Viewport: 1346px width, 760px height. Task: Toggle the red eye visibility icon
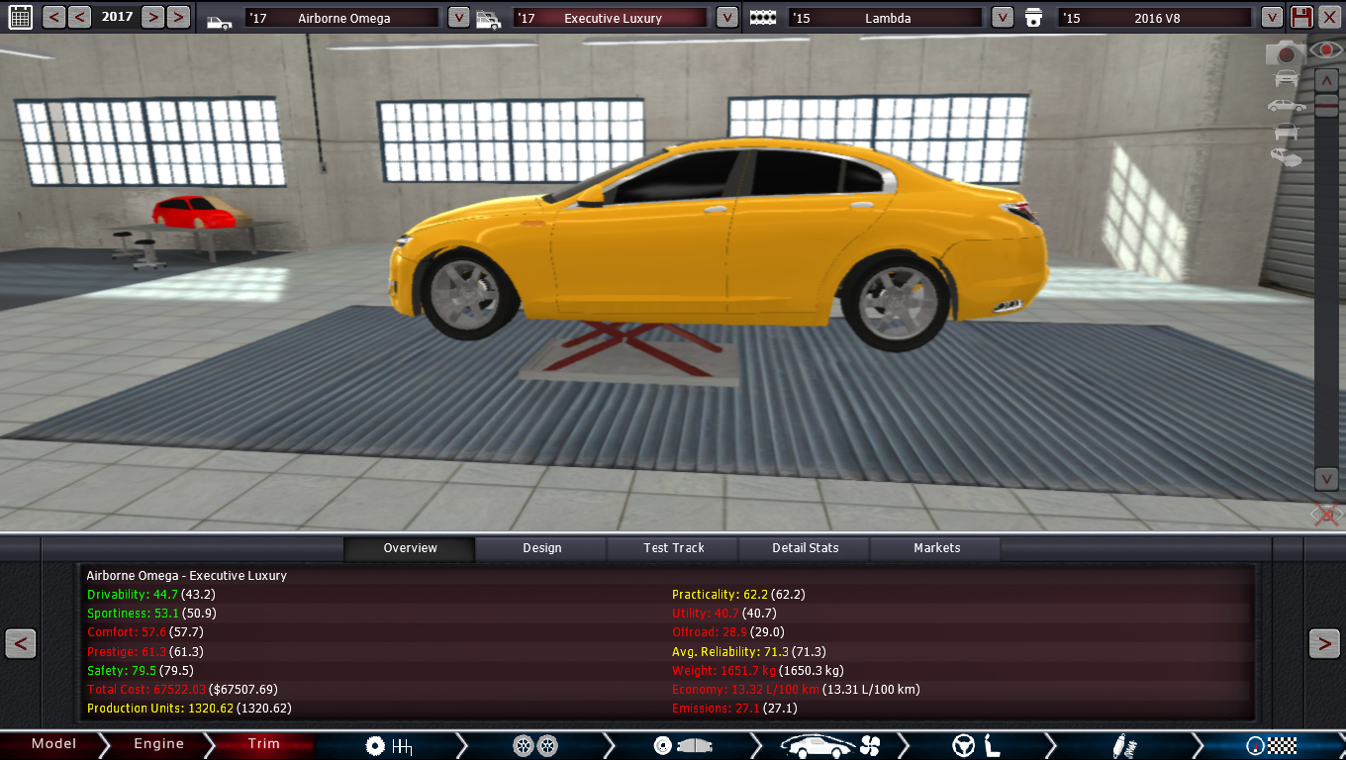point(1325,49)
